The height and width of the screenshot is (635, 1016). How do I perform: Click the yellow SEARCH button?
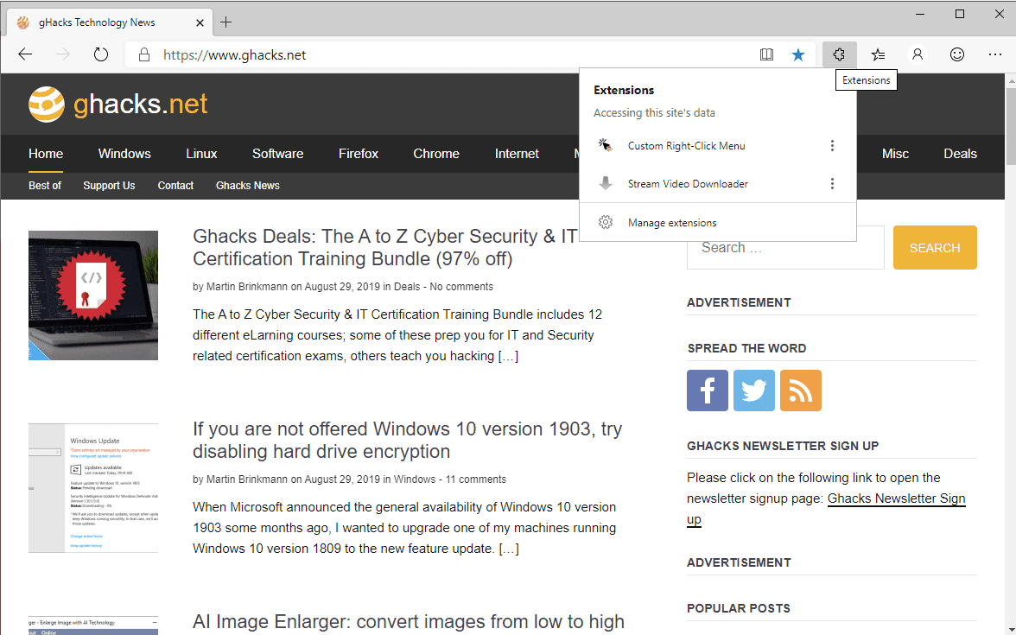935,247
